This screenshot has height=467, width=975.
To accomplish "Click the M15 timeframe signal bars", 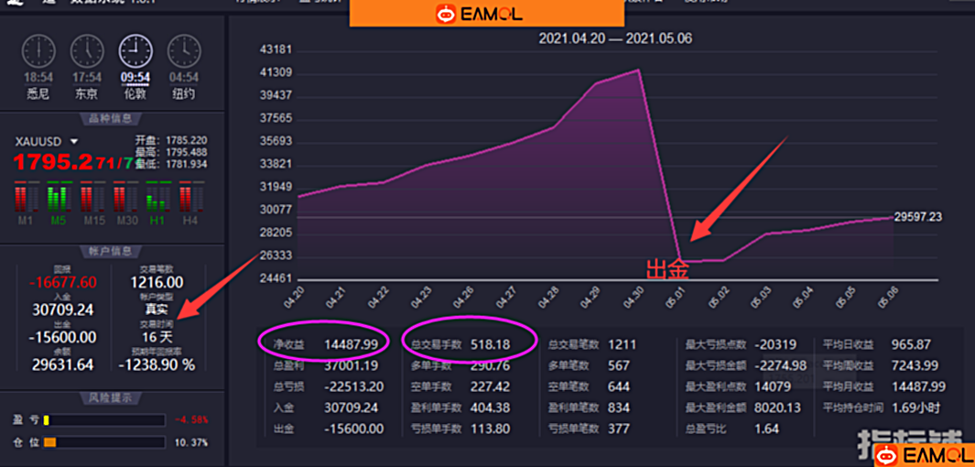I will click(x=94, y=198).
